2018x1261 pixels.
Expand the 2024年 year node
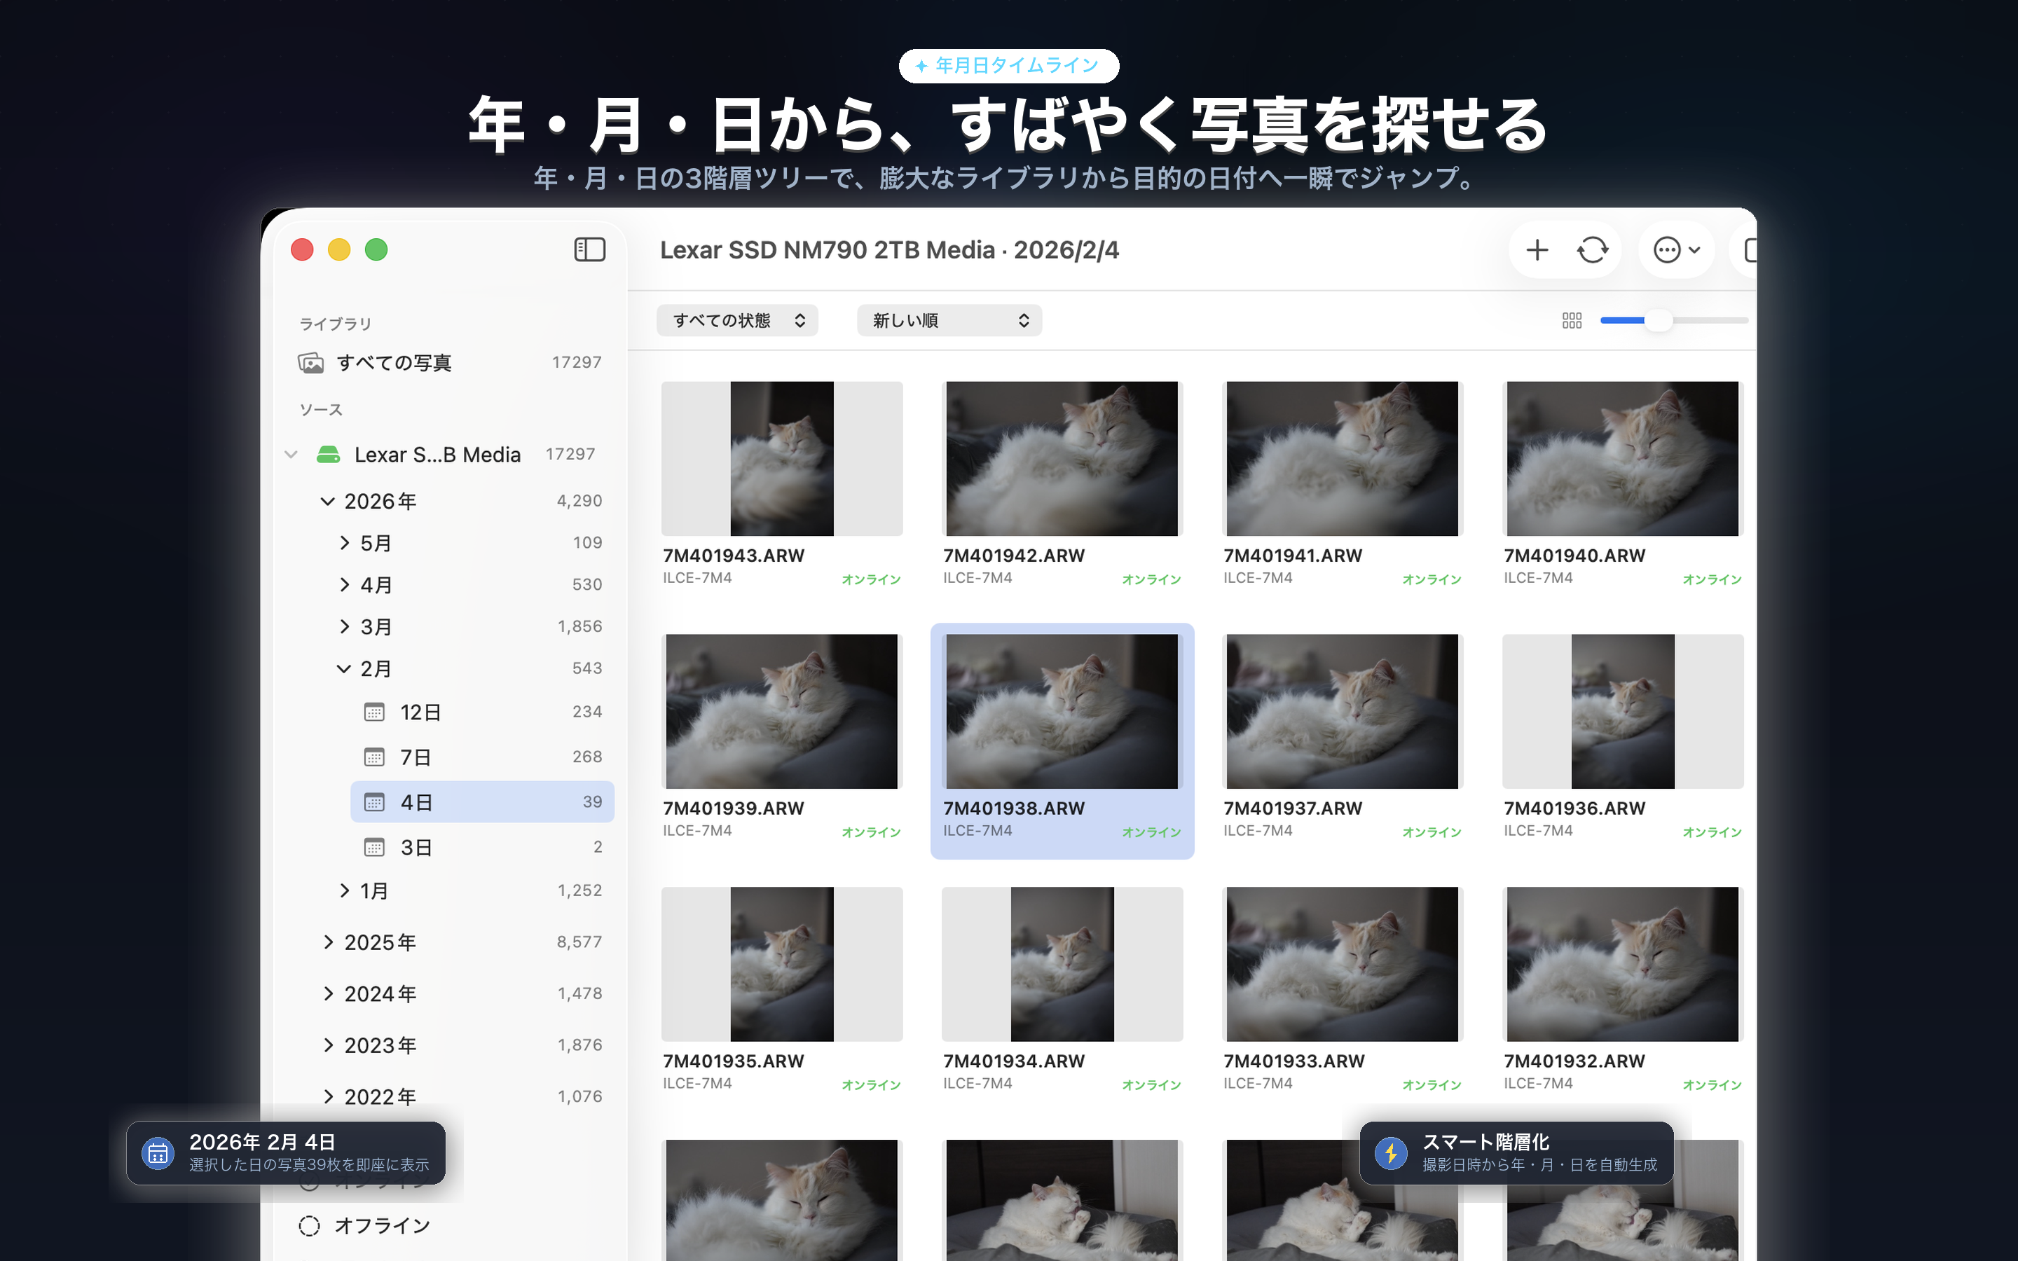(329, 993)
